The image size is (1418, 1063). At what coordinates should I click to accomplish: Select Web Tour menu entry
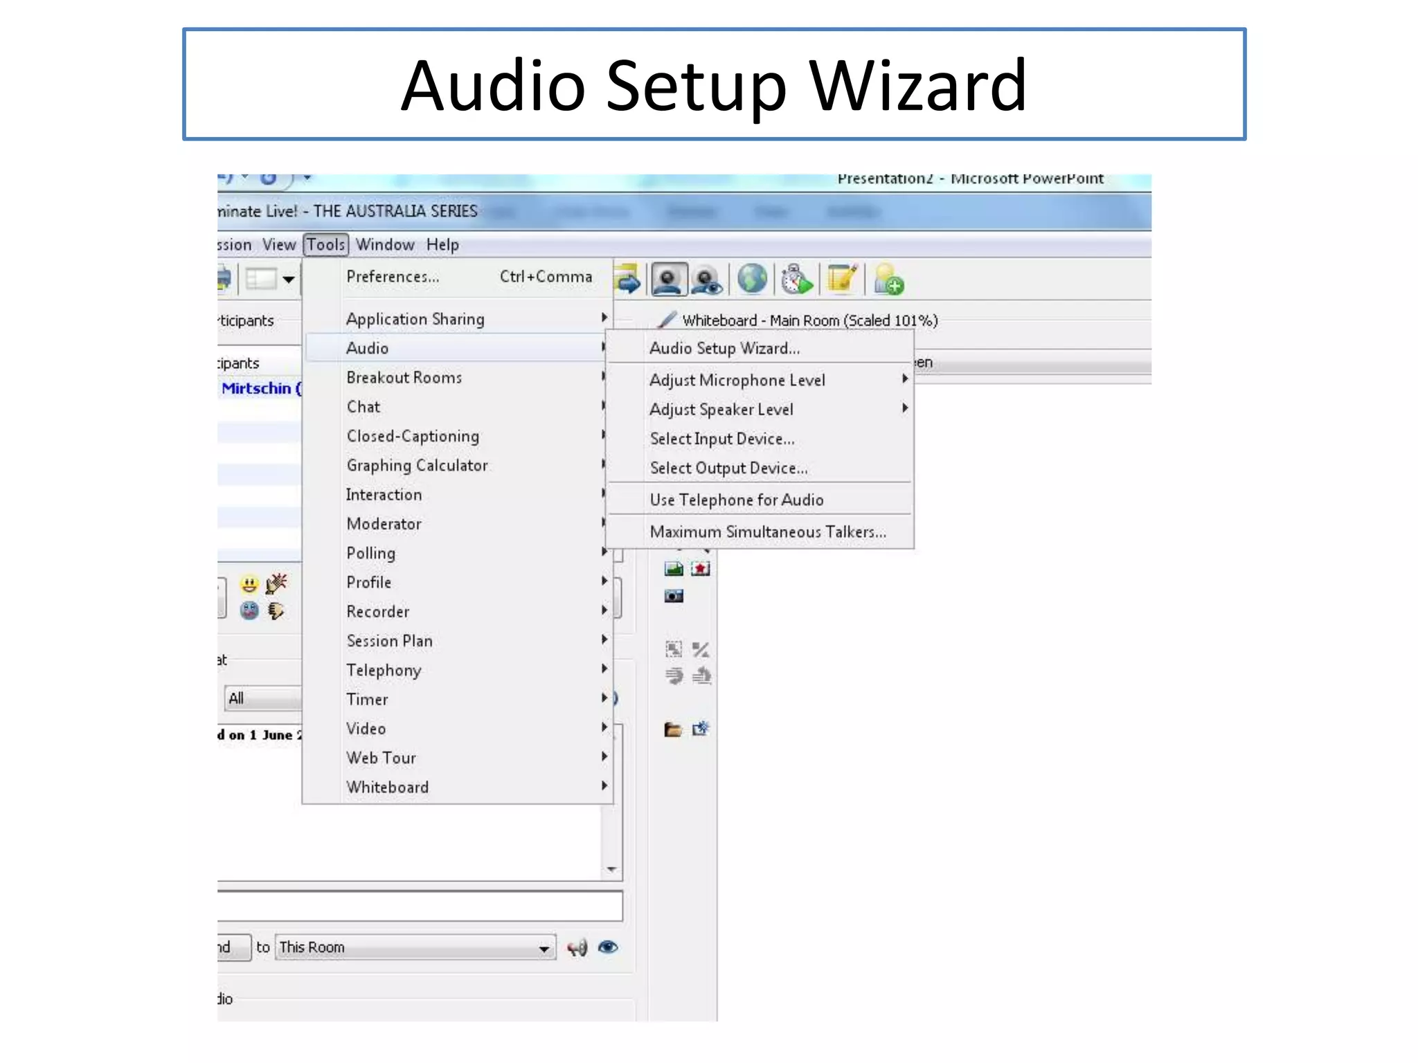(x=458, y=757)
